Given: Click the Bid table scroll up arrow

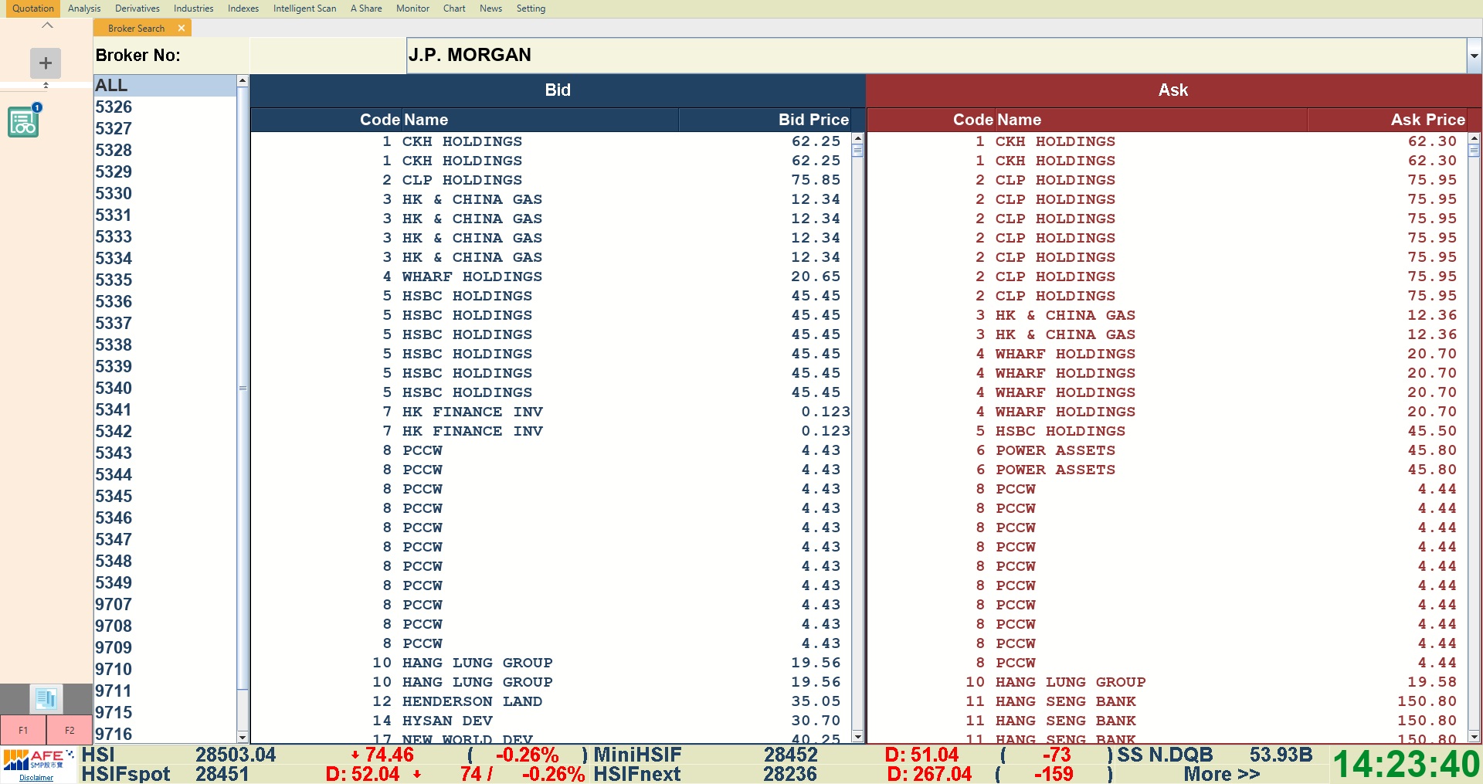Looking at the screenshot, I should click(857, 138).
